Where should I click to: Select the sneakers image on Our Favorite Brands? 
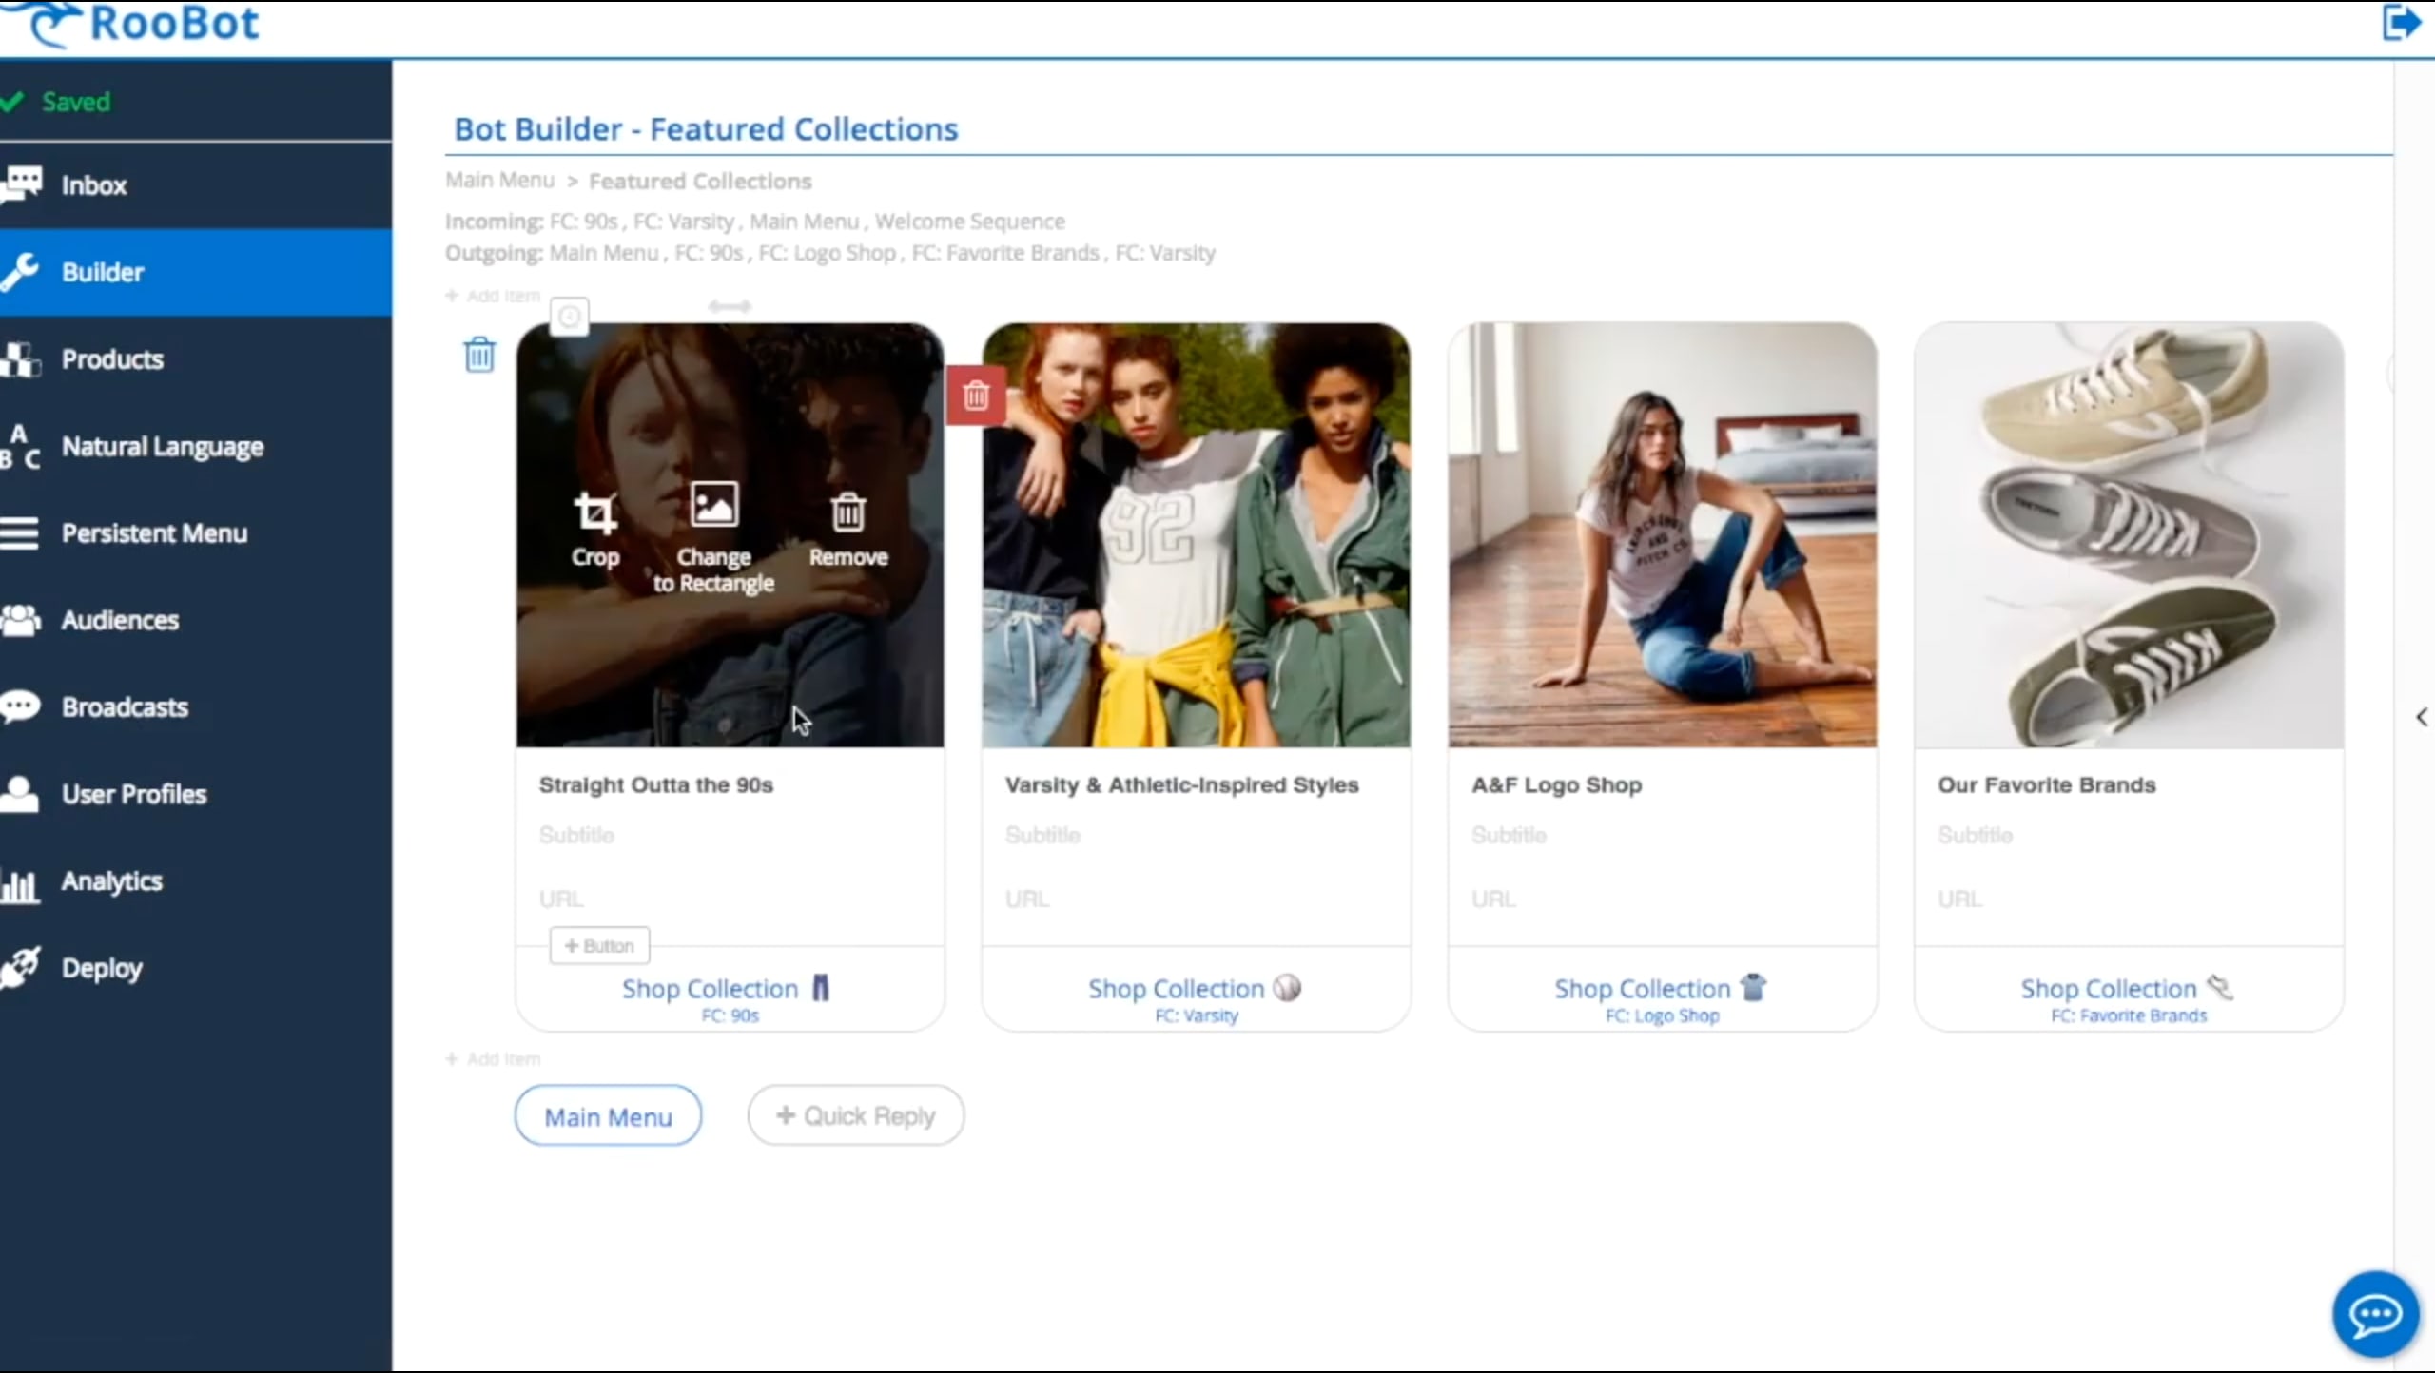click(x=2129, y=535)
